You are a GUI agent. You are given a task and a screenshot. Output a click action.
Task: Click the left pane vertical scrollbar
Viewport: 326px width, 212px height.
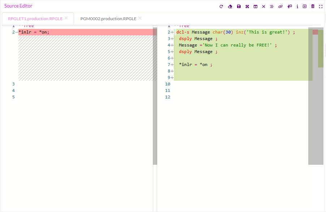155,97
